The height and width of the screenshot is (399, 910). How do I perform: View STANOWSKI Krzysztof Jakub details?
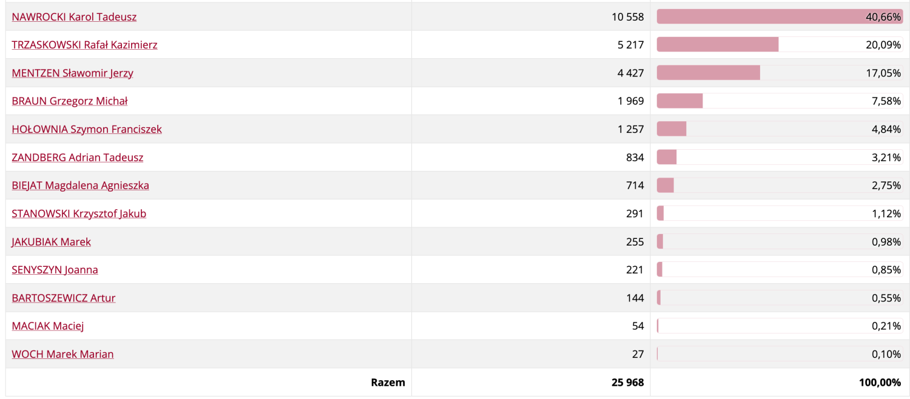pyautogui.click(x=79, y=213)
